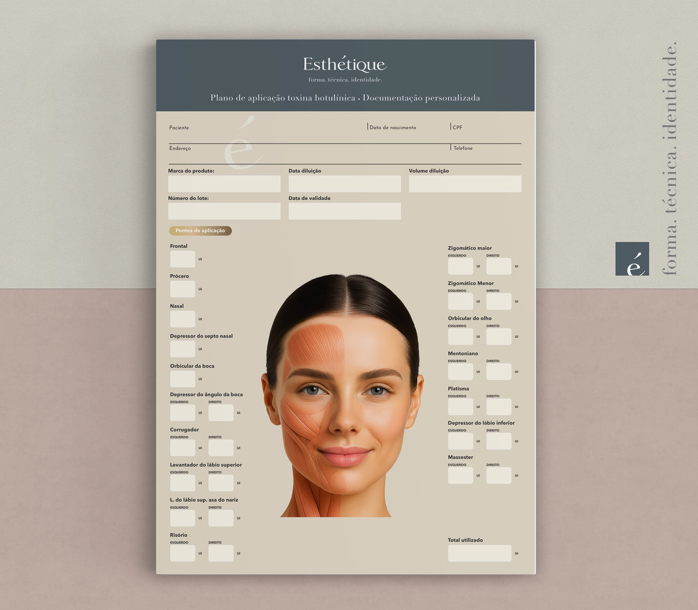Viewport: 698px width, 610px height.
Task: Click L. do lábio sup. asa do nariz esquerdo box
Action: coord(183,518)
